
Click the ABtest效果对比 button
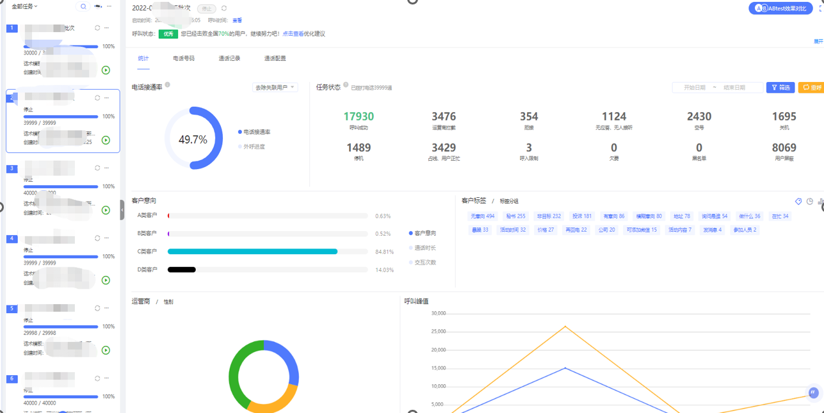pos(780,8)
